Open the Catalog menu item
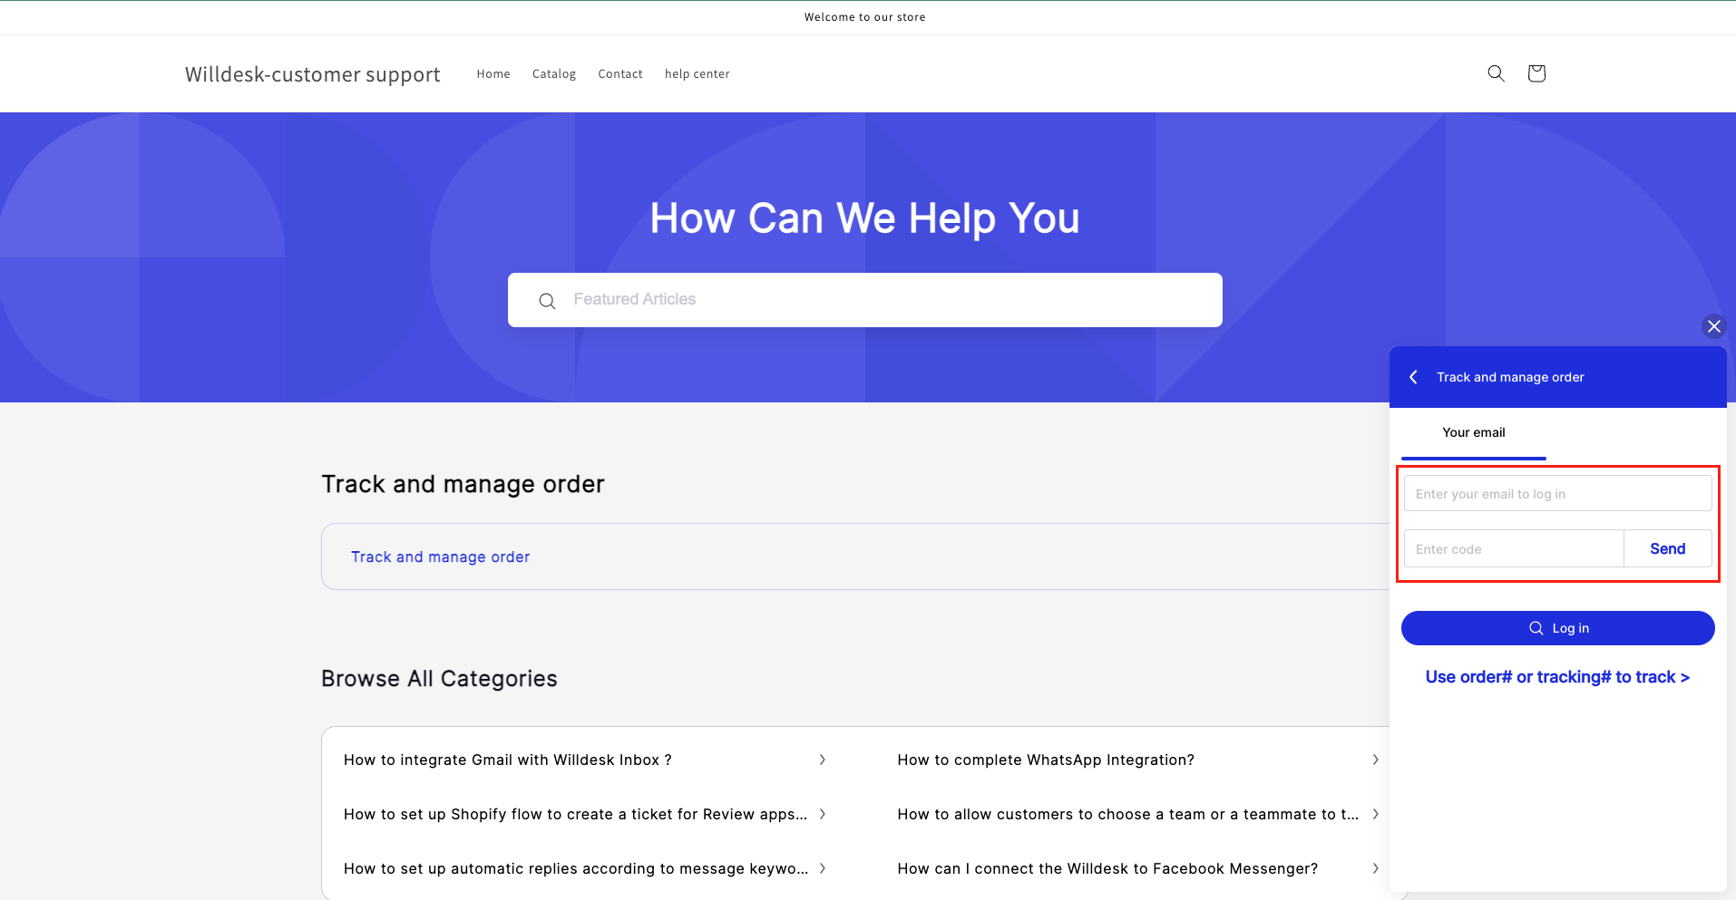Image resolution: width=1736 pixels, height=900 pixels. click(x=554, y=74)
